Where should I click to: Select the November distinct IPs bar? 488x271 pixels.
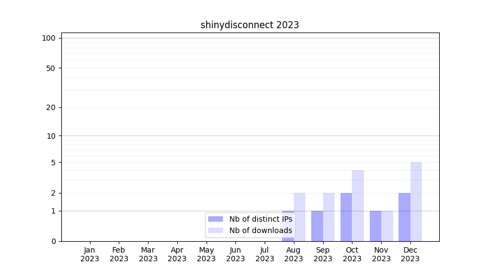(x=375, y=226)
